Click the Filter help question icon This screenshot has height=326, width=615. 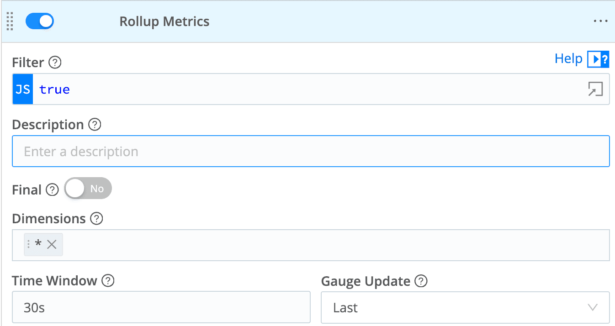(55, 63)
